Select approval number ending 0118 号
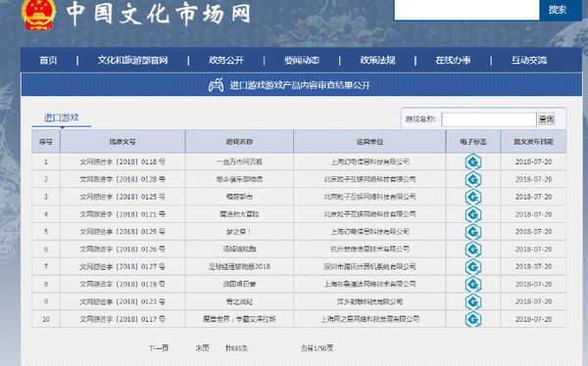 click(122, 161)
